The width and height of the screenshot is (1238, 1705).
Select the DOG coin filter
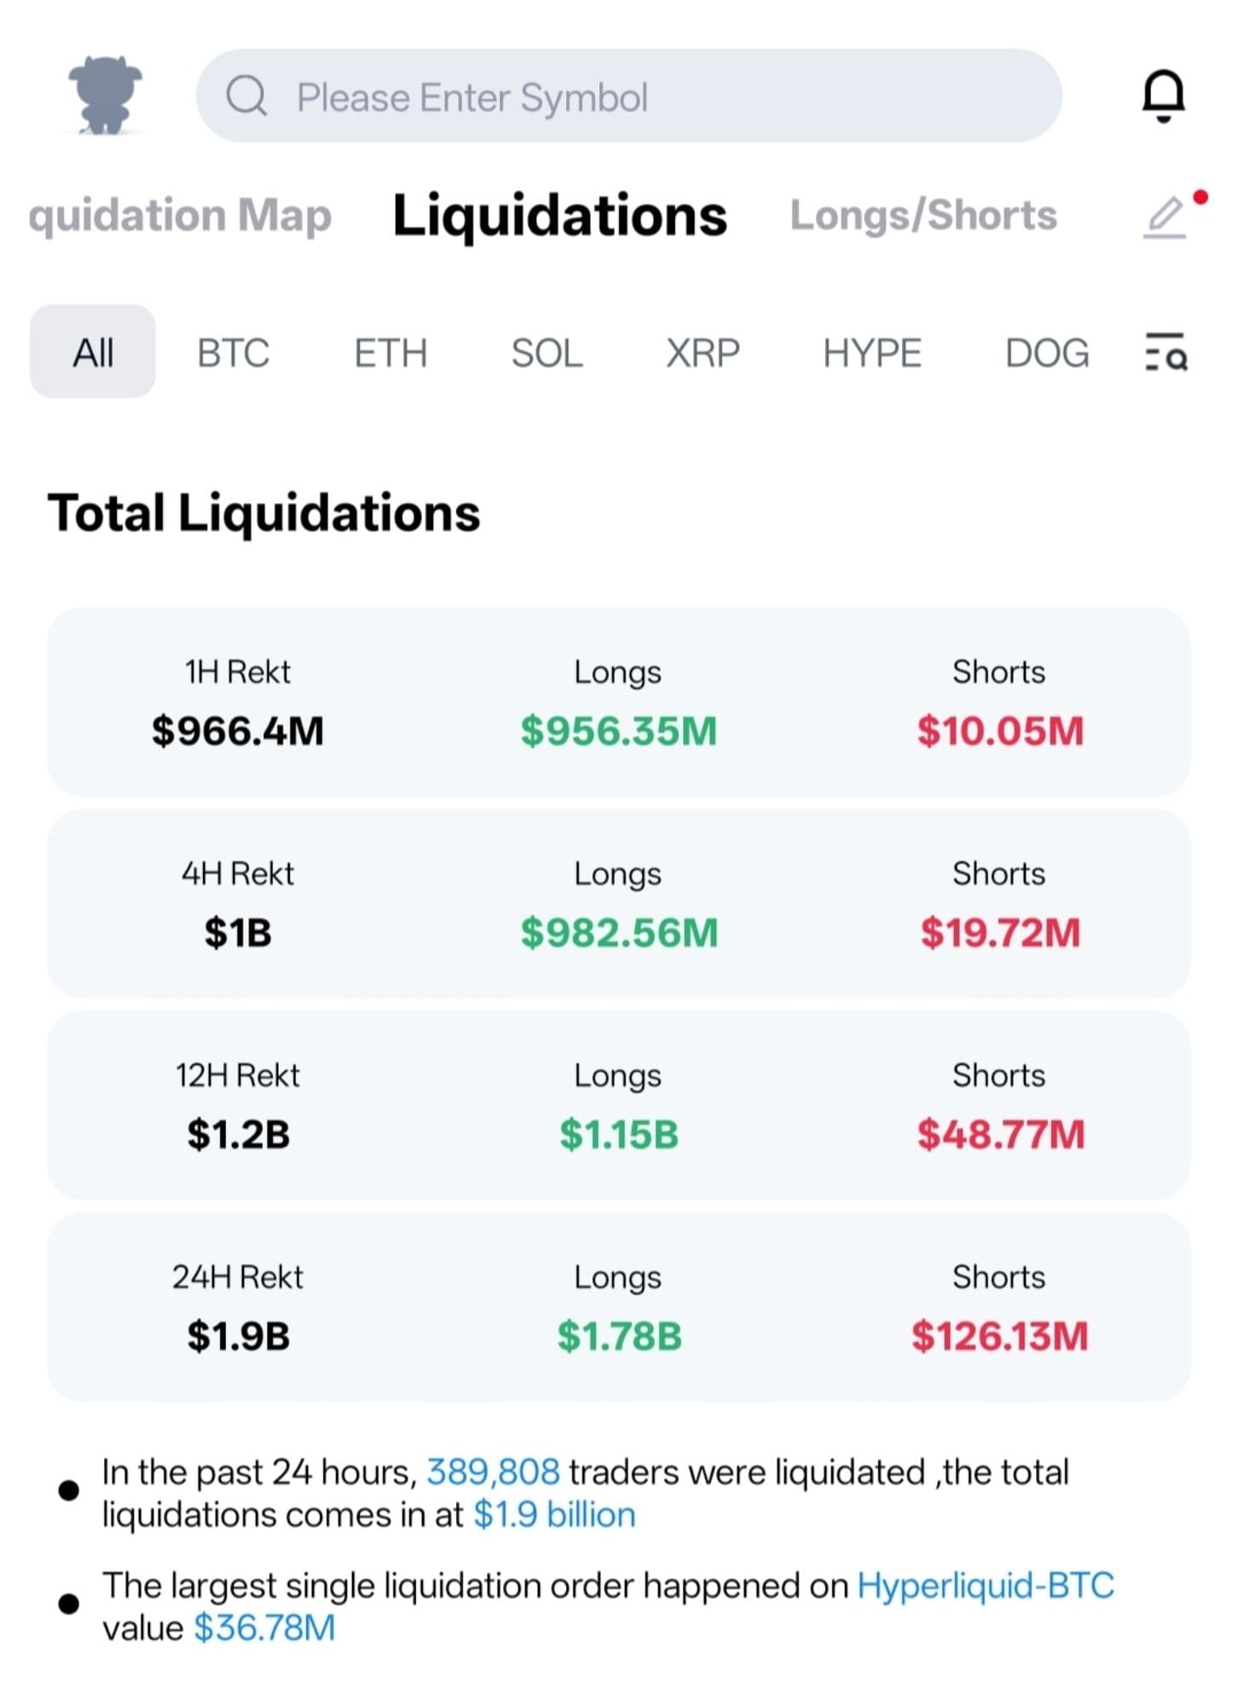point(1046,353)
